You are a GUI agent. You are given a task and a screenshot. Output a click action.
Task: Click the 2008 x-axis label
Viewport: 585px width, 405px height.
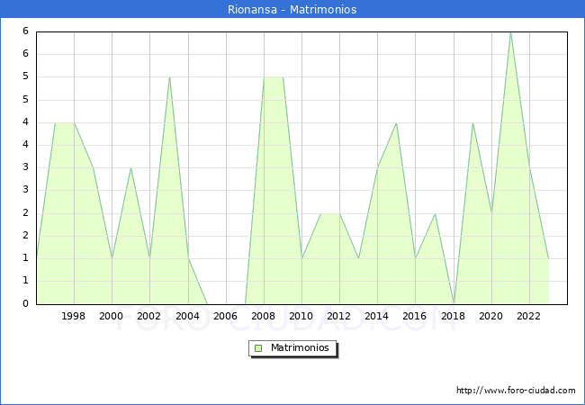(x=263, y=316)
